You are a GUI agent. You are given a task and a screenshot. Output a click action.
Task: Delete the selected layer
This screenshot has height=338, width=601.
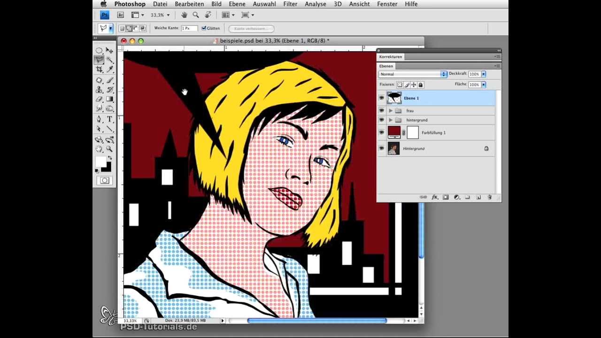click(x=489, y=198)
